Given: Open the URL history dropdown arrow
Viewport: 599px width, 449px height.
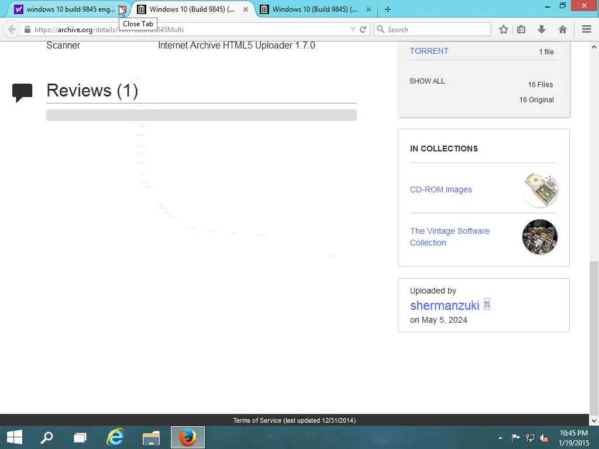Looking at the screenshot, I should pos(353,29).
